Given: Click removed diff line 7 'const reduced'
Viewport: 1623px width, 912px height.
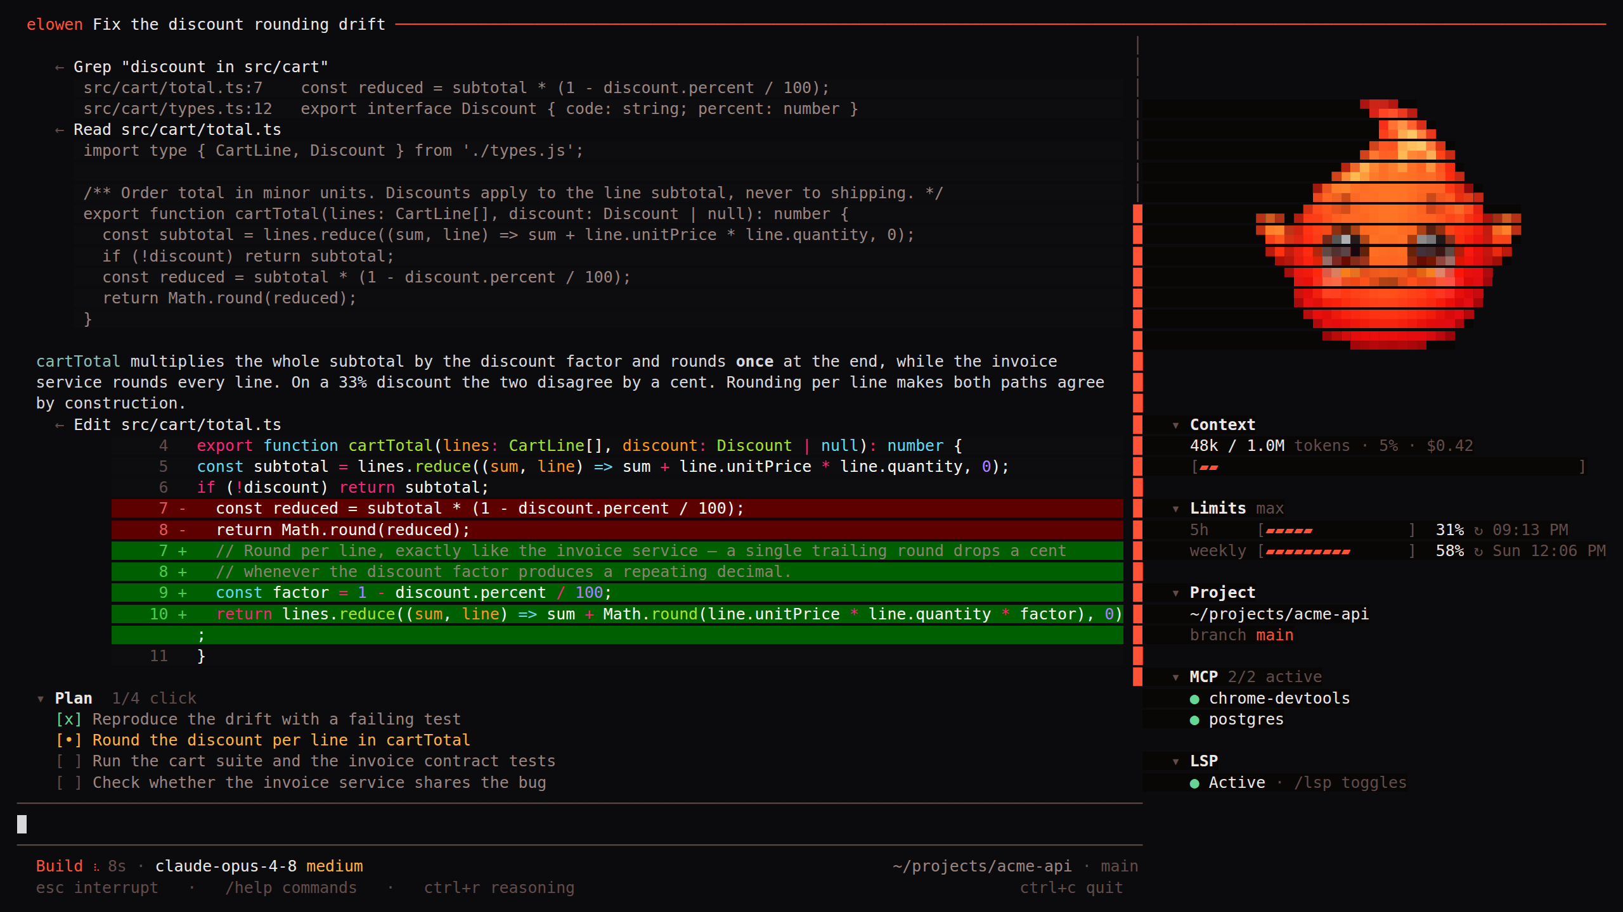Looking at the screenshot, I should tap(618, 509).
